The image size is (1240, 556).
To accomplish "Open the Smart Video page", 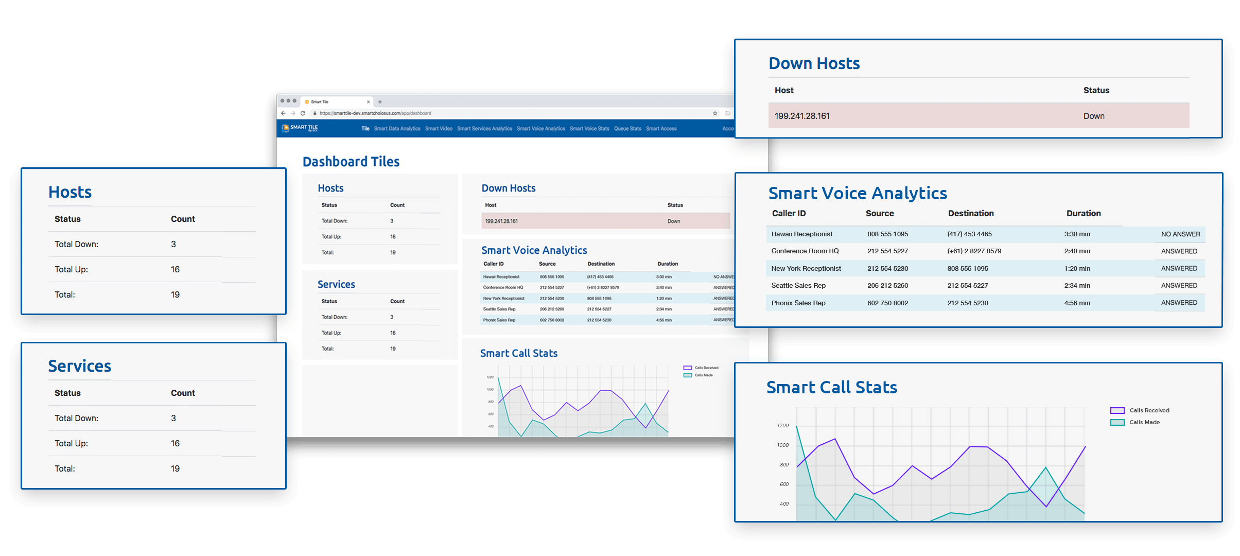I will pyautogui.click(x=439, y=129).
